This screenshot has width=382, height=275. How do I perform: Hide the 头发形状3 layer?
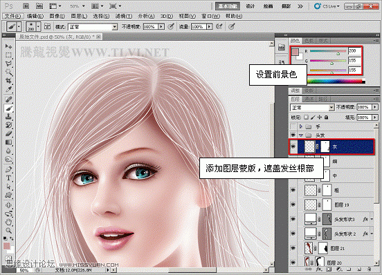(x=293, y=219)
